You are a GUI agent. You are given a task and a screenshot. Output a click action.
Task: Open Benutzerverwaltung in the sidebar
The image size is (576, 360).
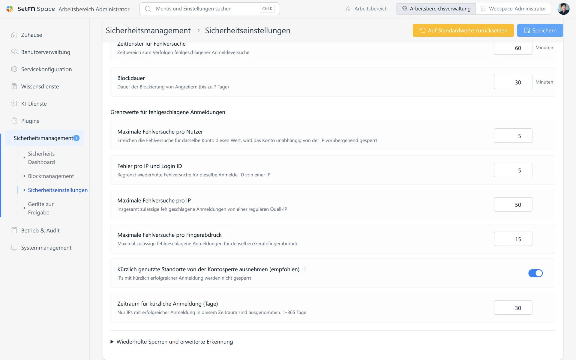tap(45, 52)
